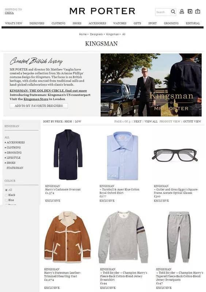The height and width of the screenshot is (292, 206).
Task: Open Harry's Cashmere Overcoat product image
Action: click(x=68, y=154)
